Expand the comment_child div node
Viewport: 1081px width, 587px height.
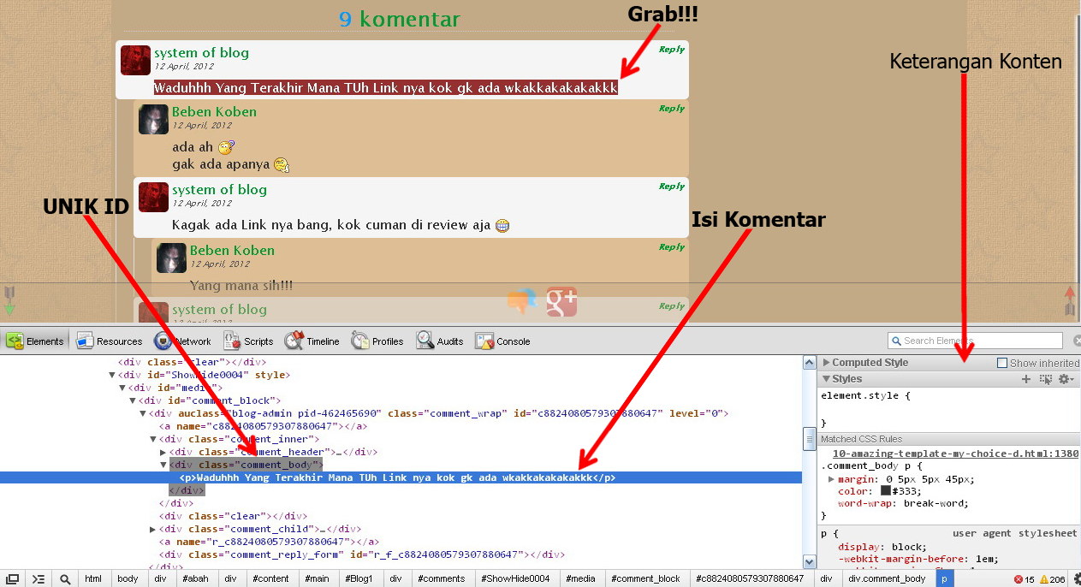[x=153, y=529]
